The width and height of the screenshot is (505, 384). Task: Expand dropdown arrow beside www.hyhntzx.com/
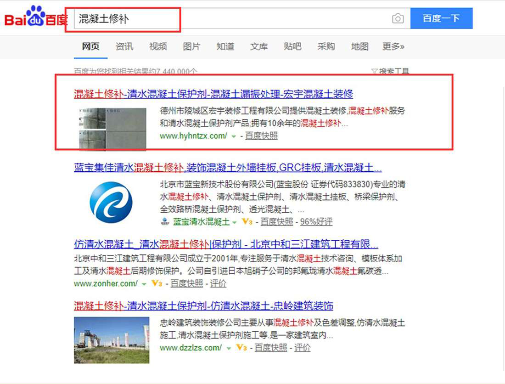pos(234,136)
